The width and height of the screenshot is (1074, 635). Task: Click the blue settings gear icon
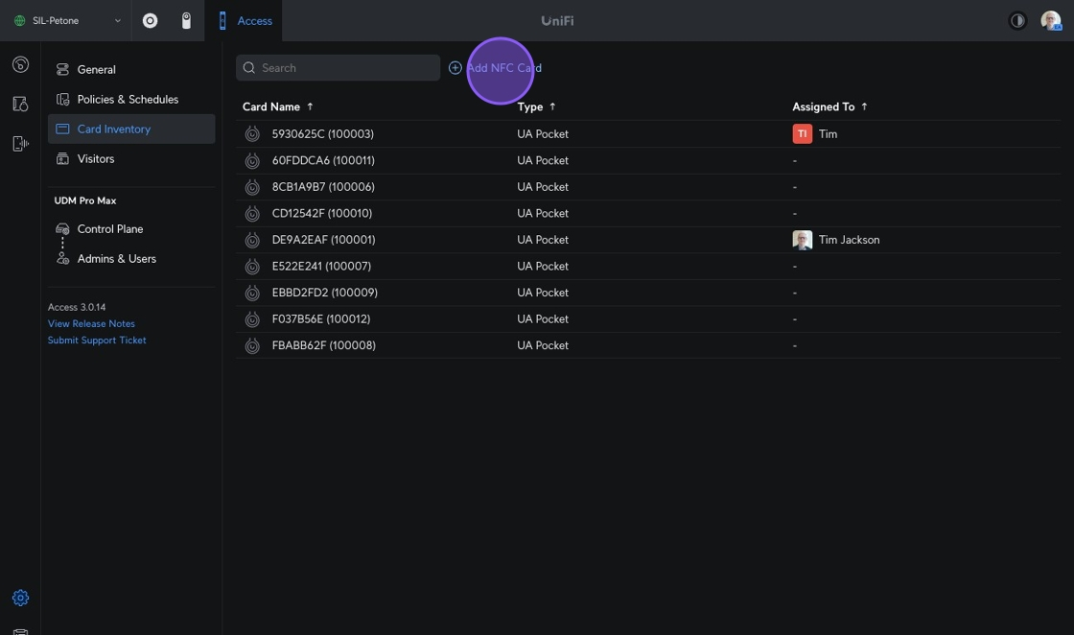(x=20, y=598)
